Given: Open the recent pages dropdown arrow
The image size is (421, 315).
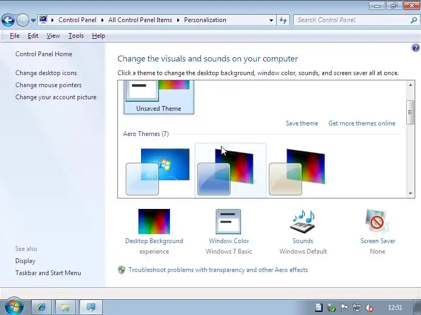Looking at the screenshot, I should 33,20.
